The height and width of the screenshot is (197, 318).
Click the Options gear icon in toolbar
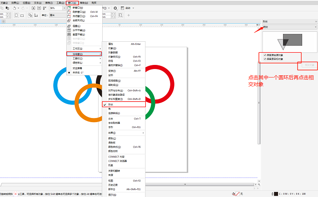click(115, 8)
